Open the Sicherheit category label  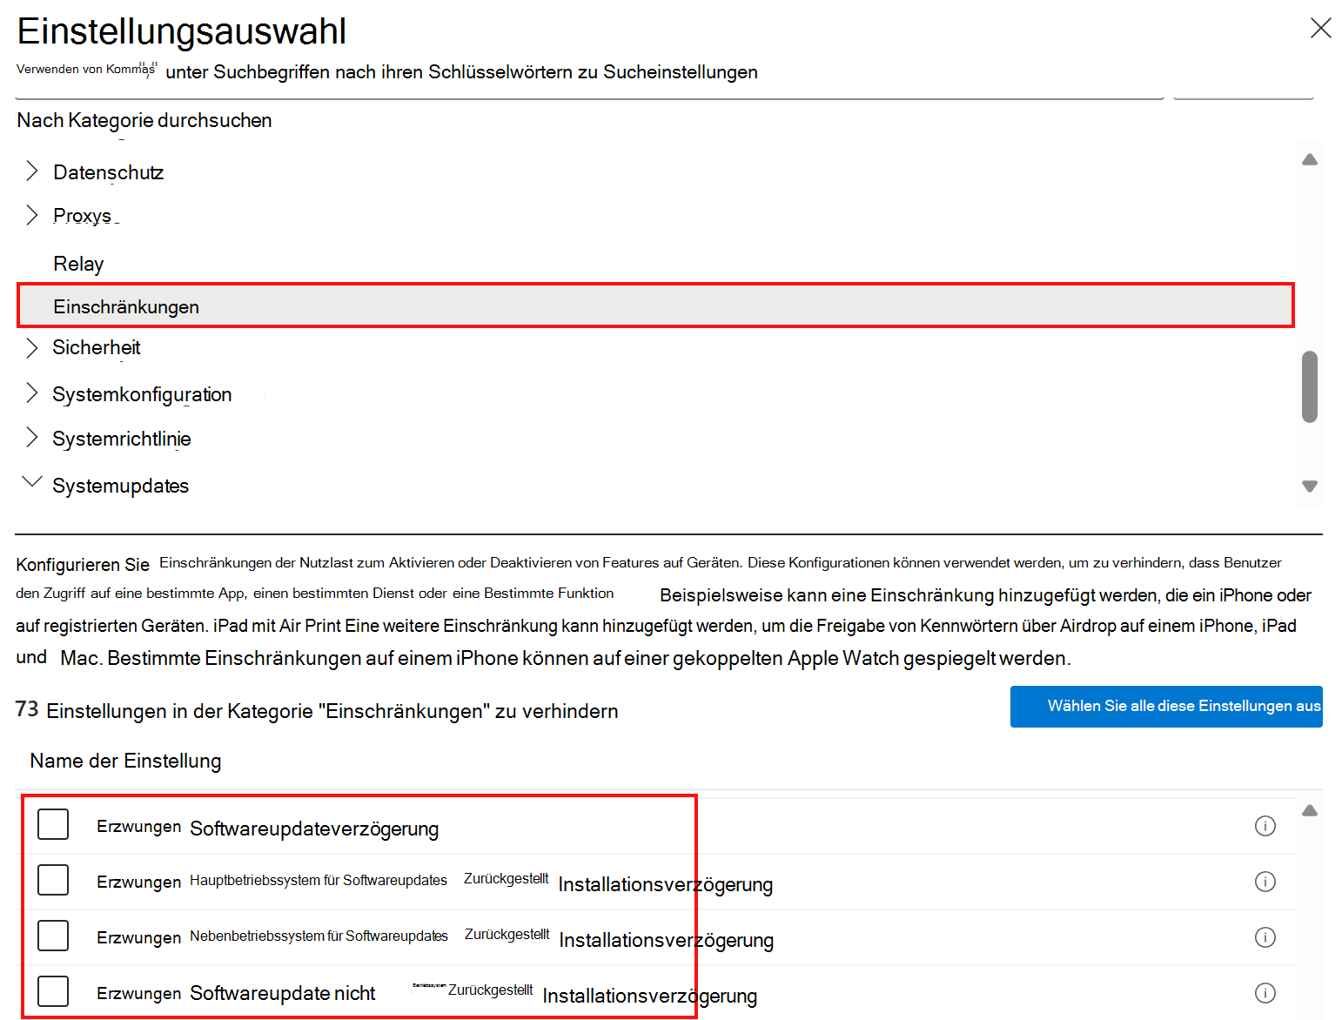tap(96, 347)
